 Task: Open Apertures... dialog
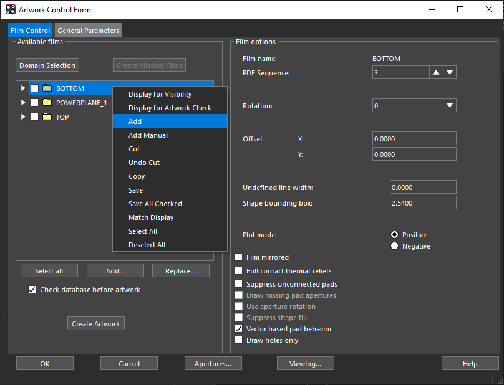click(213, 363)
